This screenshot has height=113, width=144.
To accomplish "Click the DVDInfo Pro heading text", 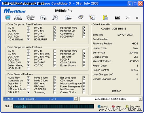I will (x=64, y=11).
